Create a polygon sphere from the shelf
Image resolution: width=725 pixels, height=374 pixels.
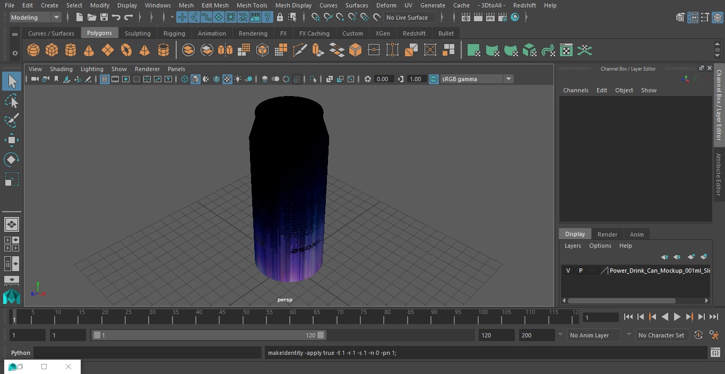click(x=33, y=50)
